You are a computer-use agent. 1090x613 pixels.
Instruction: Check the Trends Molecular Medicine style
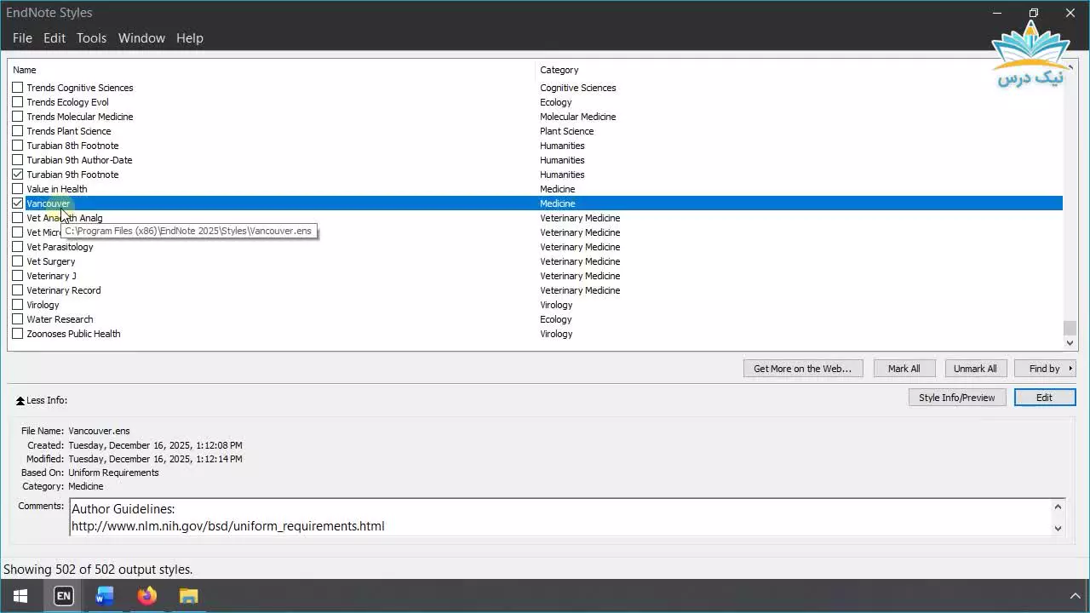(x=18, y=117)
